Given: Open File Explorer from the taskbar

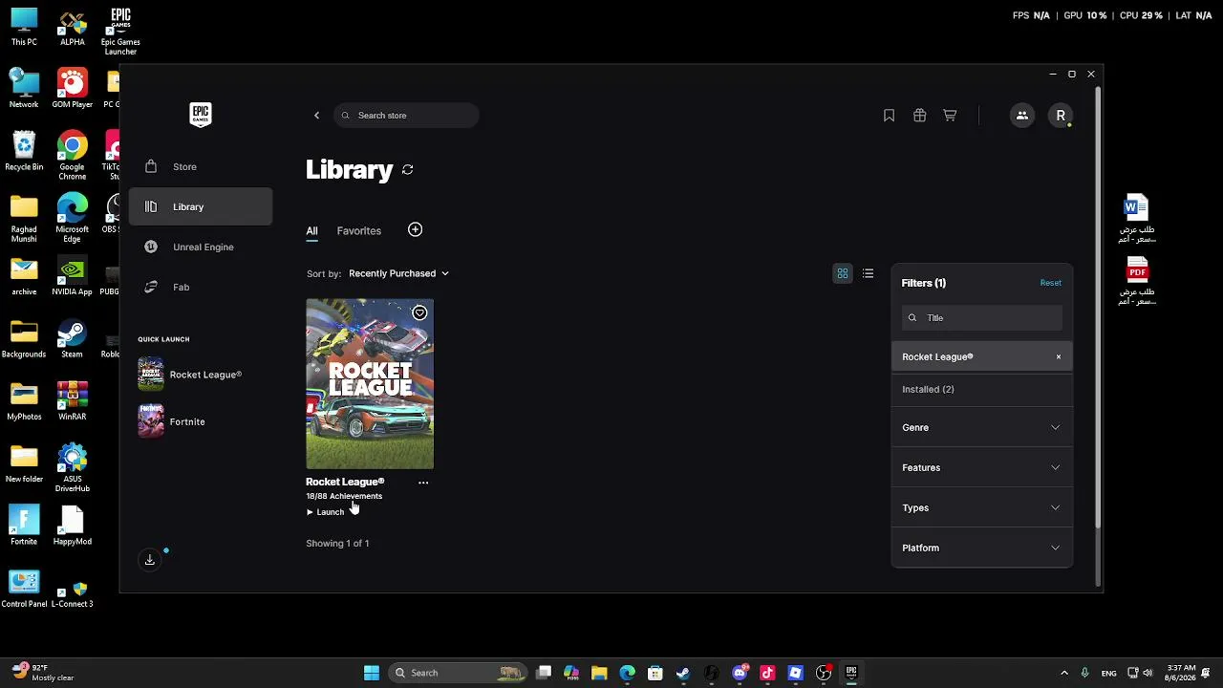Looking at the screenshot, I should point(599,673).
